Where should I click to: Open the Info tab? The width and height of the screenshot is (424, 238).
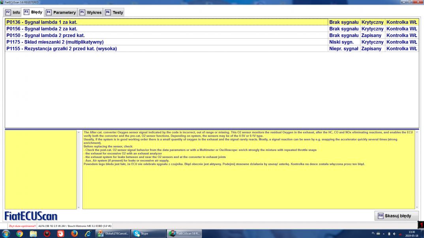tap(13, 13)
